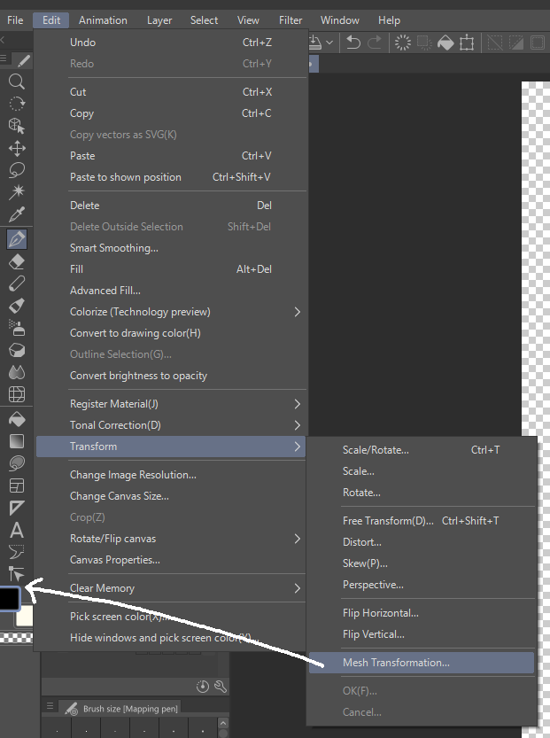Expand the Colorize (Technology preview) submenu
The image size is (550, 738).
pos(171,312)
